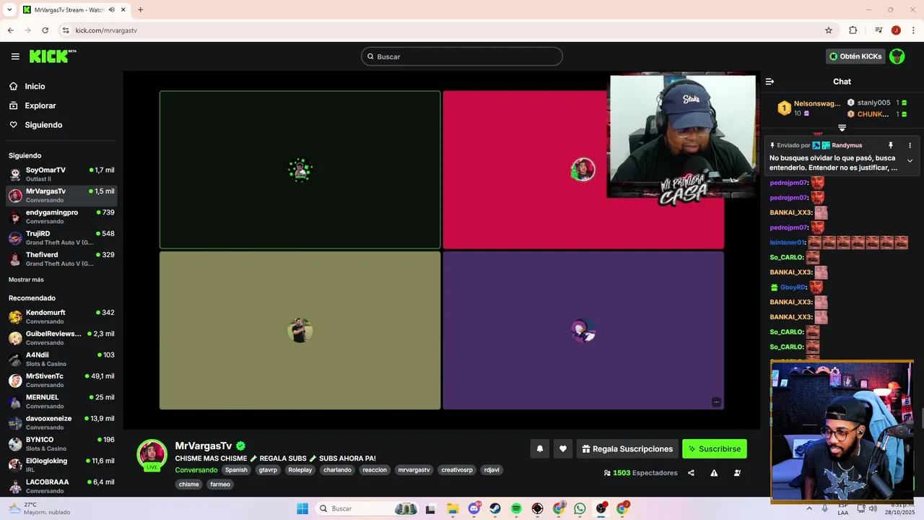924x520 pixels.
Task: Click MrVargasTv live avatar
Action: [x=152, y=454]
